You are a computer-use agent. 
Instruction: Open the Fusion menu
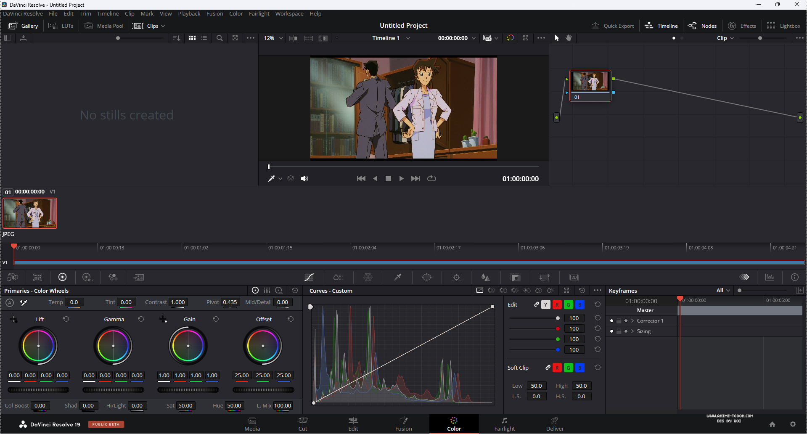coord(215,13)
